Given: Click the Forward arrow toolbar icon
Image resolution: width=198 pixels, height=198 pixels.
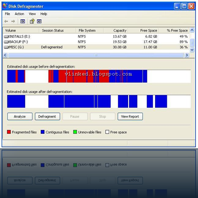Looking at the screenshot, I should point(13,21).
